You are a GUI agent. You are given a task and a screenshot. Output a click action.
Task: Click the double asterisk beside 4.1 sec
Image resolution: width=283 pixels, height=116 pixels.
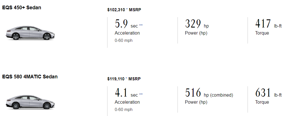coord(141,94)
